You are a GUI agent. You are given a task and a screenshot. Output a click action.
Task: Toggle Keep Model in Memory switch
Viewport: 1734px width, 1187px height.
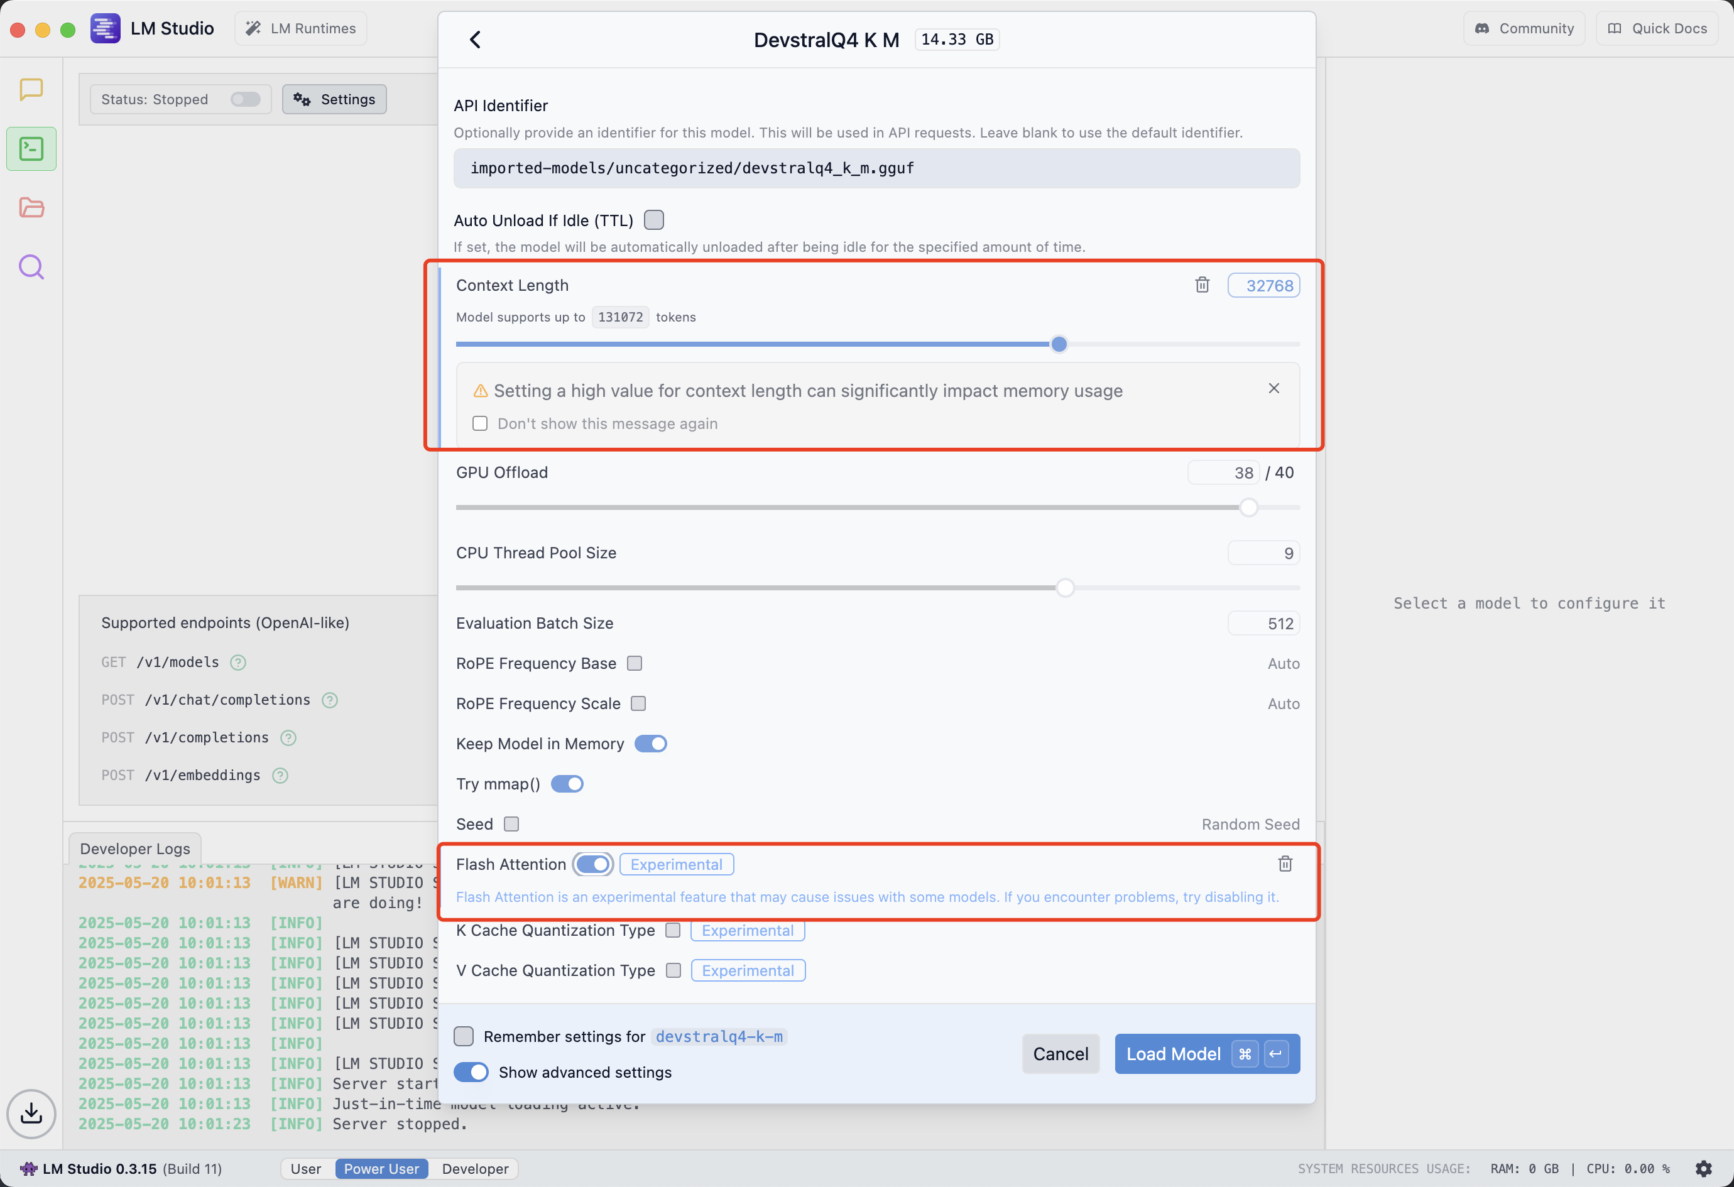point(651,744)
